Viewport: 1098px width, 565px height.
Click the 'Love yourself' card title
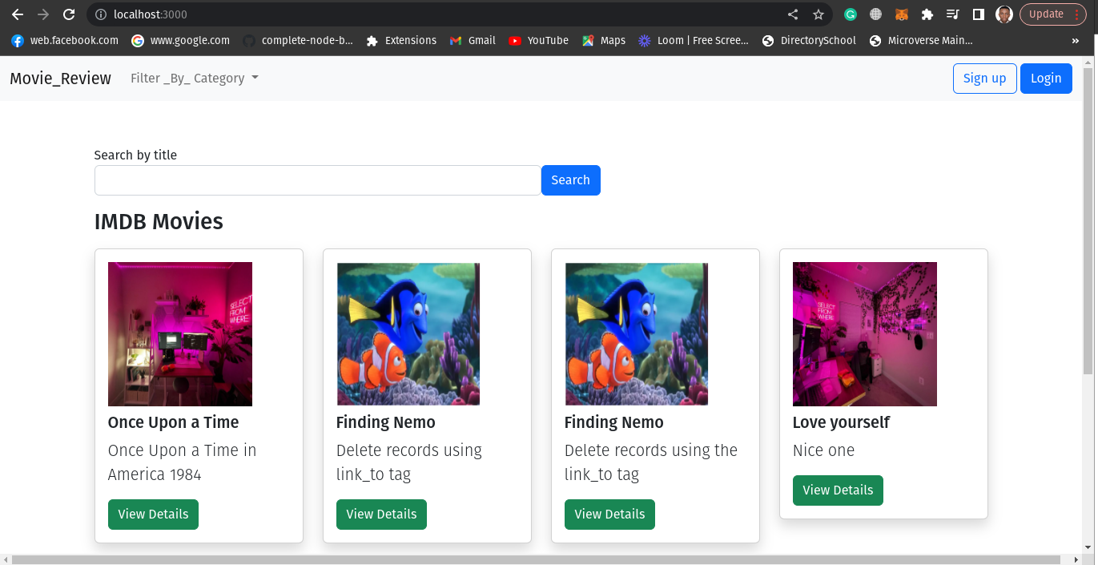841,422
